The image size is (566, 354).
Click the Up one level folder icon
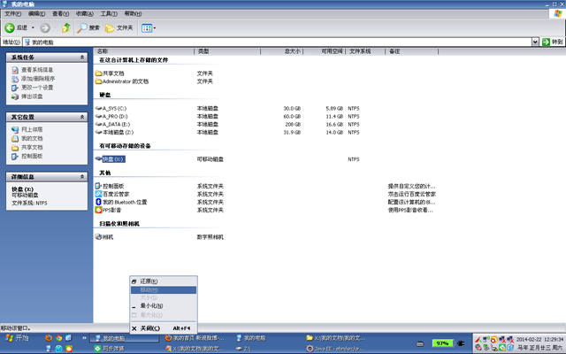(65, 28)
